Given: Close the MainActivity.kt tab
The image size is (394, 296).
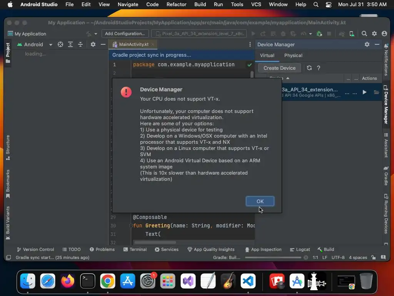Looking at the screenshot, I should pos(153,44).
